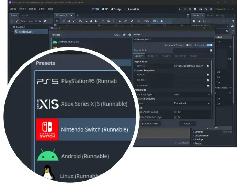Switch to the Node tab beside Inspector
Image resolution: width=237 pixels, height=186 pixels.
(210, 15)
